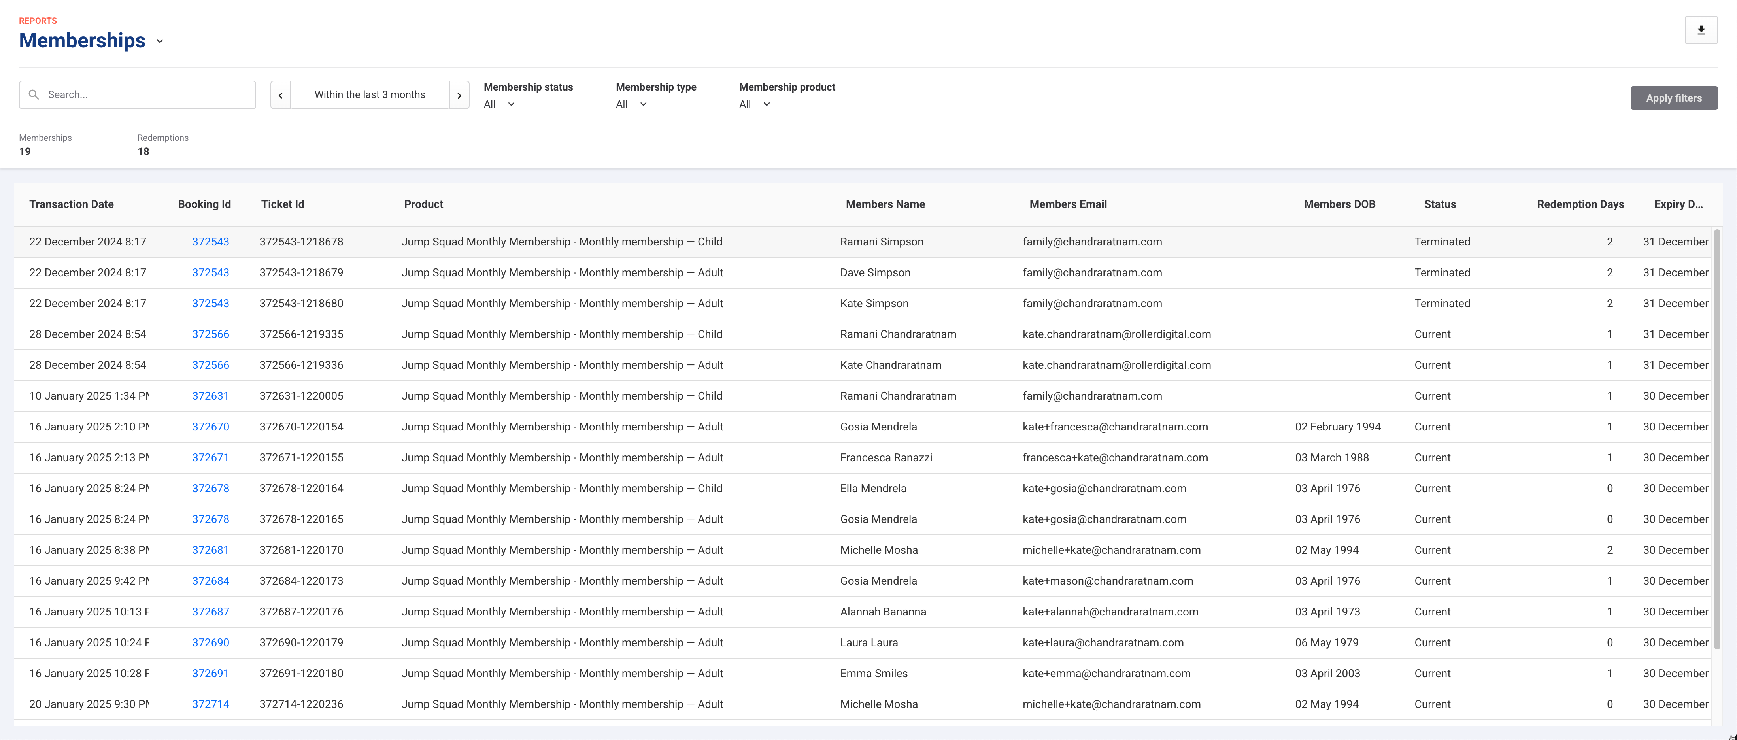The image size is (1737, 740).
Task: Open booking link 372670
Action: [210, 427]
